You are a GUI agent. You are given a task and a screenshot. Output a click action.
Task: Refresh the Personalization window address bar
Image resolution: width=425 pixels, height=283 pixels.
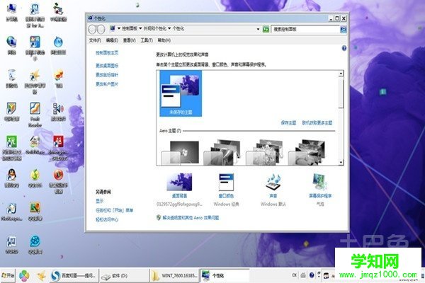pyautogui.click(x=266, y=29)
